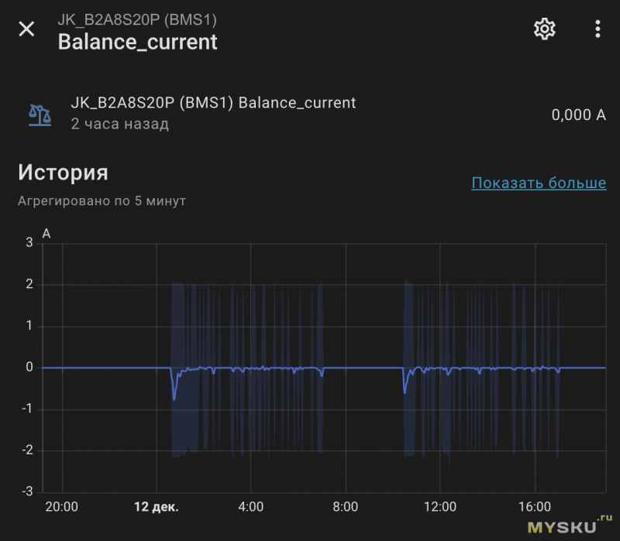This screenshot has width=620, height=541.
Task: Select the 12:00 time axis label
Action: tap(439, 508)
